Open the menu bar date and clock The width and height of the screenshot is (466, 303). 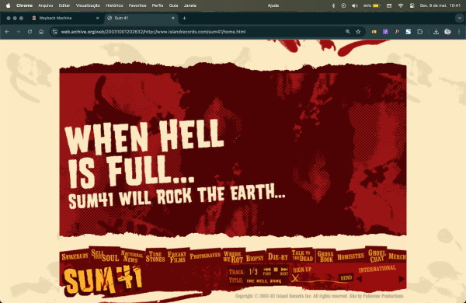[x=440, y=5]
